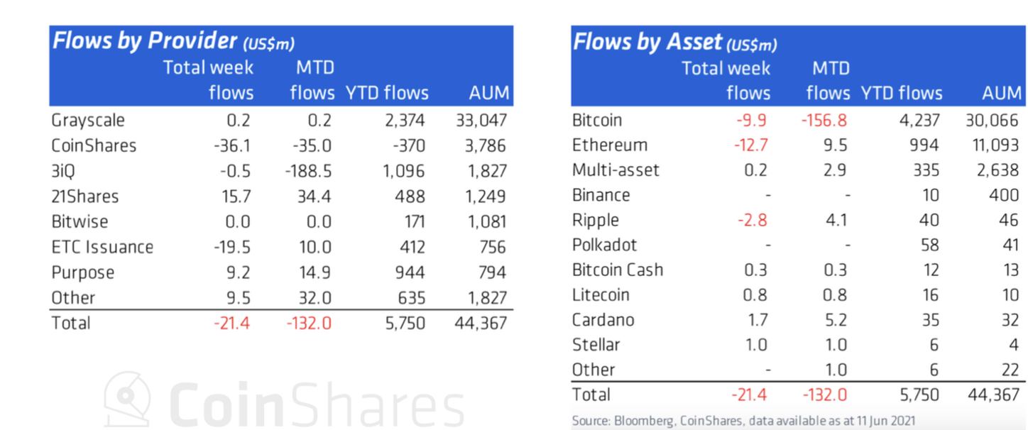Select the Ethereum asset row label
The height and width of the screenshot is (430, 1028).
(610, 145)
